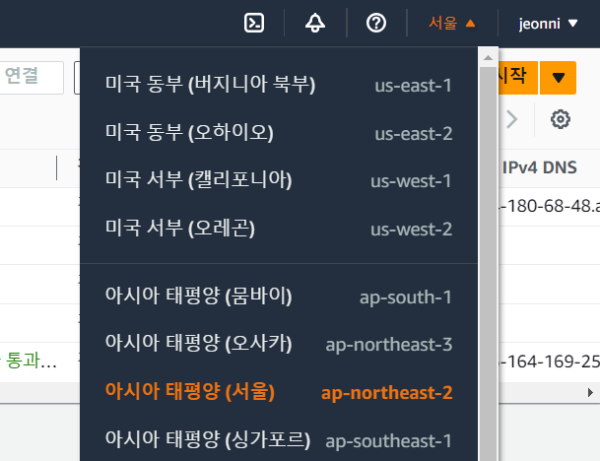Image resolution: width=600 pixels, height=461 pixels.
Task: Open the notifications bell
Action: coord(315,23)
